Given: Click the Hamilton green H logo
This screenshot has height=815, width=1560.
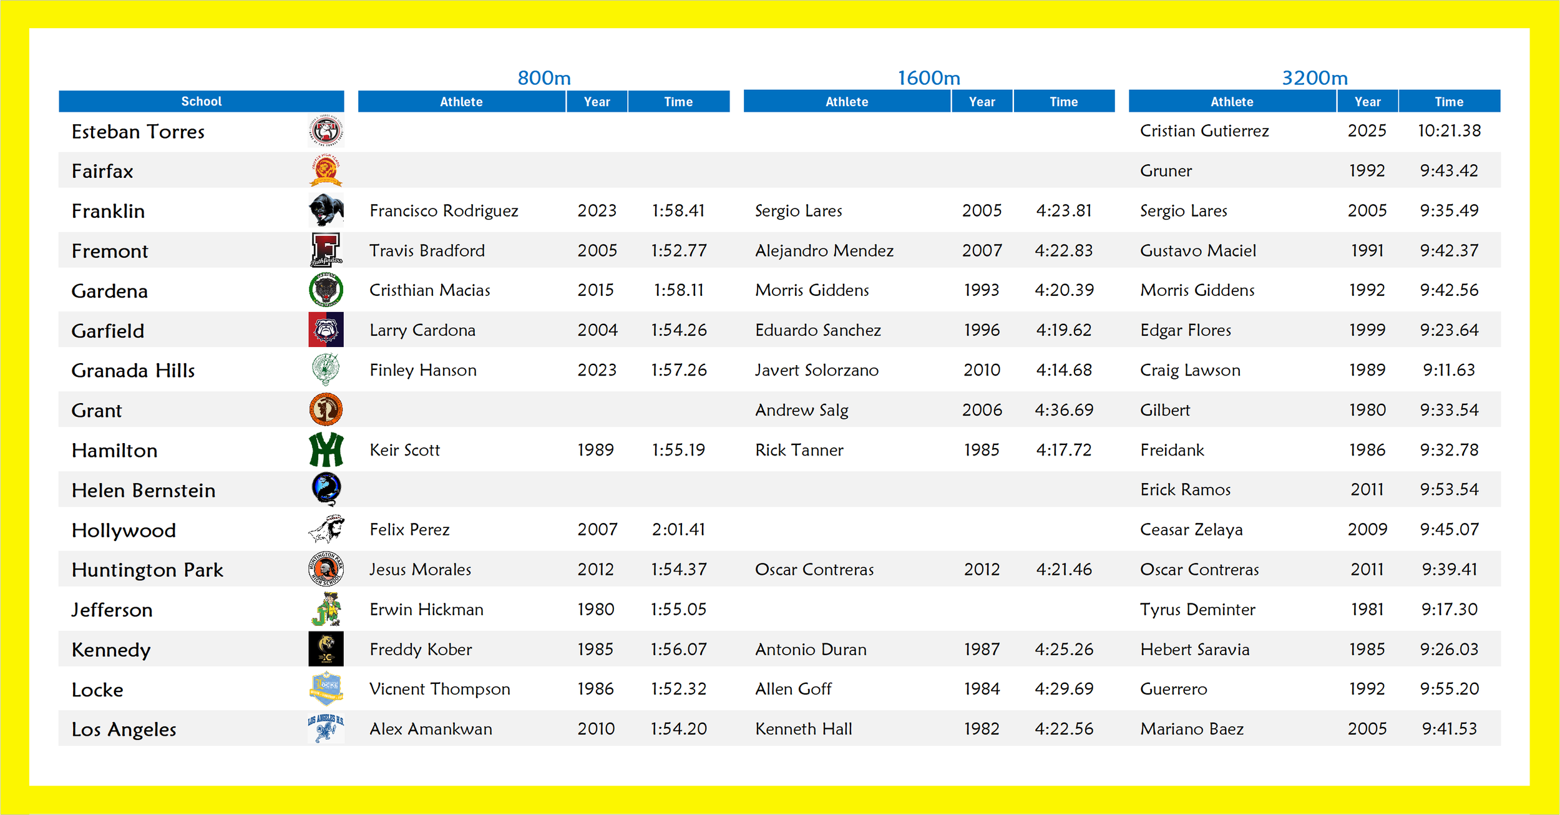Looking at the screenshot, I should coord(326,449).
